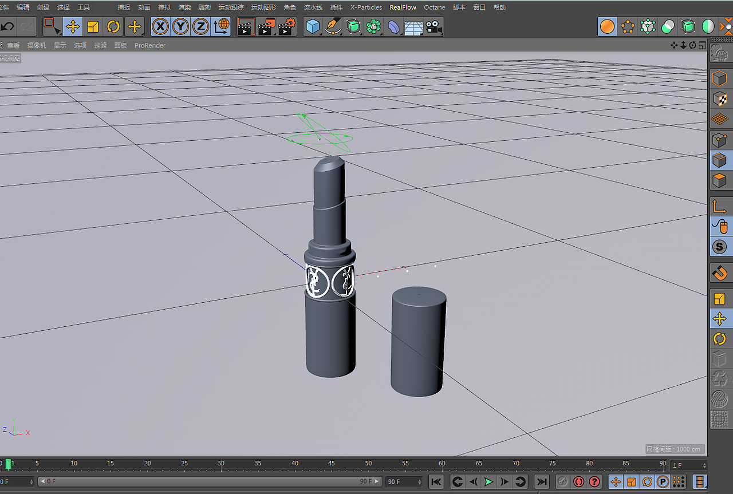733x494 pixels.
Task: Open the viewport 显示 (Display) menu
Action: click(x=60, y=45)
